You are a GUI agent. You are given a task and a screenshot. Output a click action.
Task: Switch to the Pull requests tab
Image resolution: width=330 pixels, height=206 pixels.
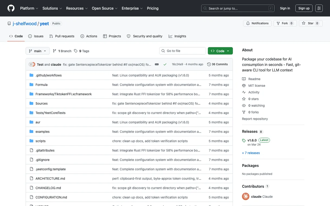(x=62, y=36)
